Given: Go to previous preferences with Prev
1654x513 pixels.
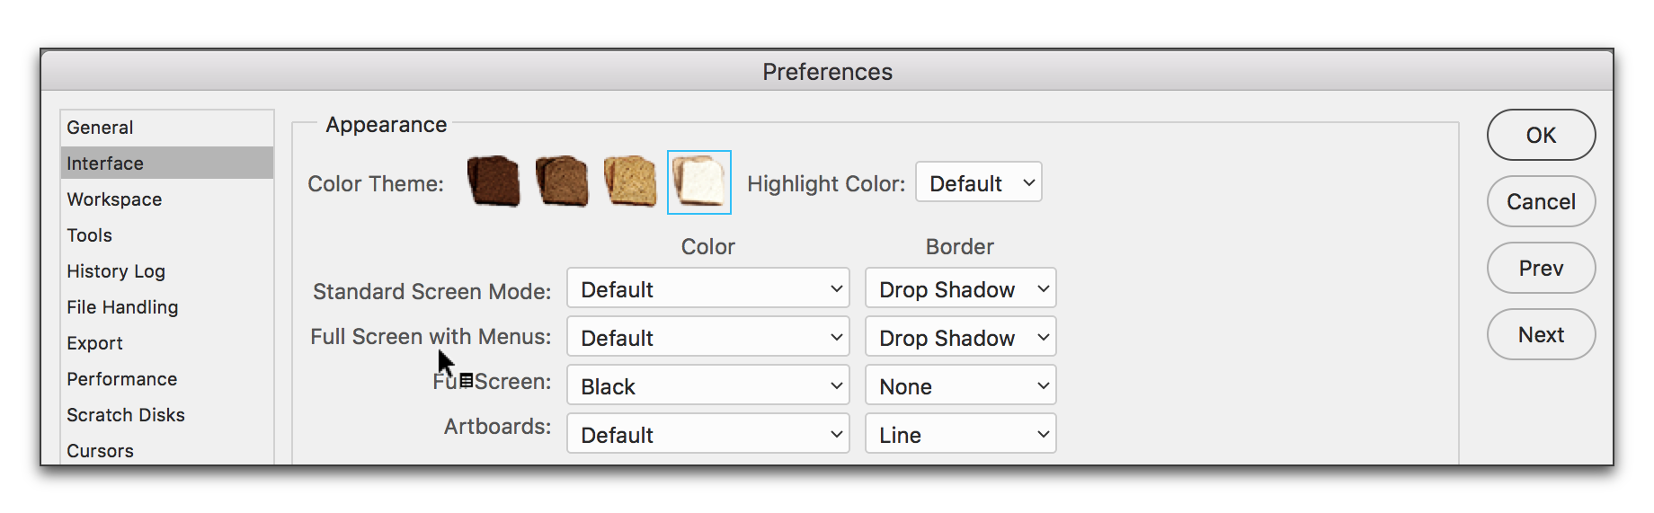Looking at the screenshot, I should (x=1541, y=268).
